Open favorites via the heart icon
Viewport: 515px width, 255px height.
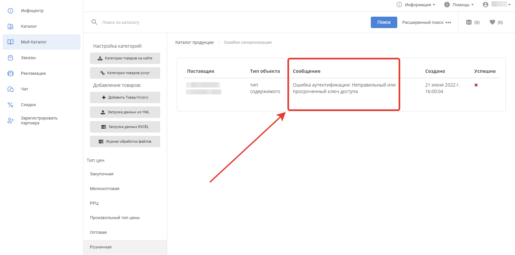(492, 22)
